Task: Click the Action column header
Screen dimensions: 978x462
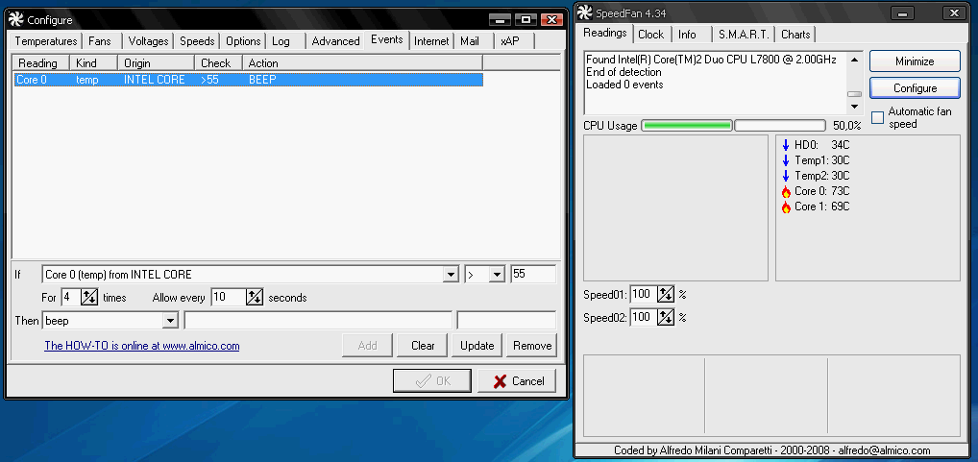Action: pyautogui.click(x=362, y=63)
